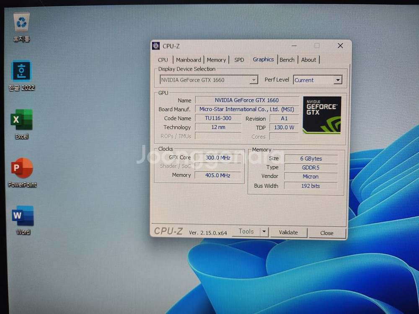This screenshot has width=419, height=314.
Task: Click the empty ROPs / TMUs field
Action: point(218,136)
